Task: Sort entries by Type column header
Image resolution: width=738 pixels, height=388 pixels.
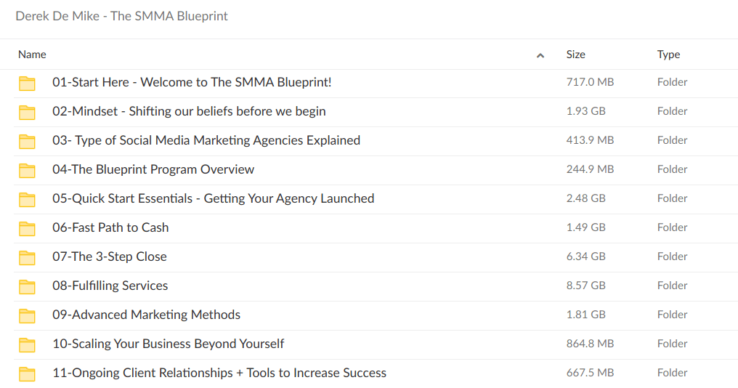Action: click(x=668, y=54)
